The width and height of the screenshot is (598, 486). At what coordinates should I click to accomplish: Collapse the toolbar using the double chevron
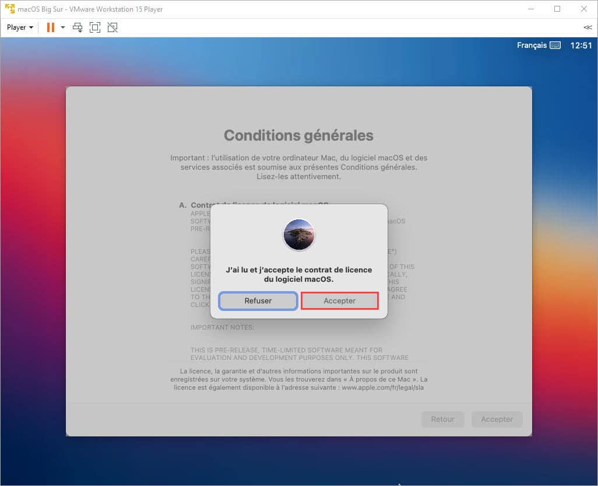point(588,27)
